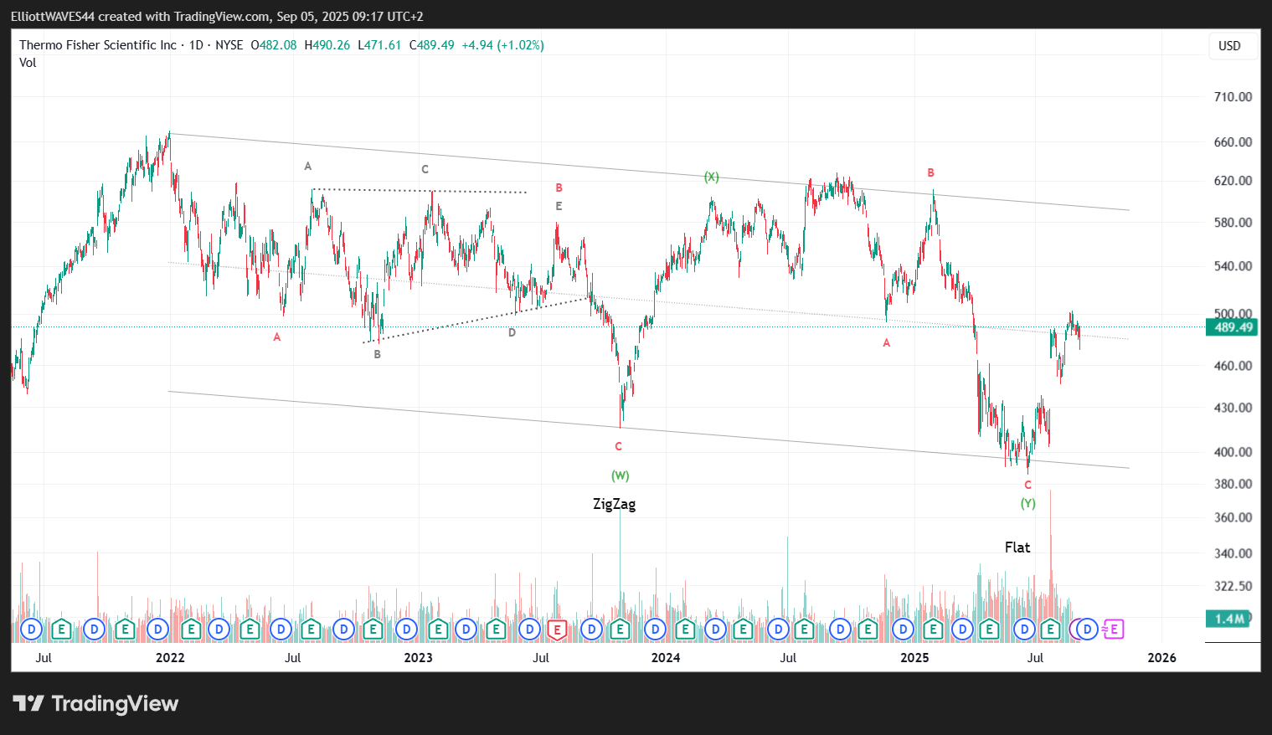Select the Flat text annotation
1272x735 pixels.
[x=1017, y=547]
